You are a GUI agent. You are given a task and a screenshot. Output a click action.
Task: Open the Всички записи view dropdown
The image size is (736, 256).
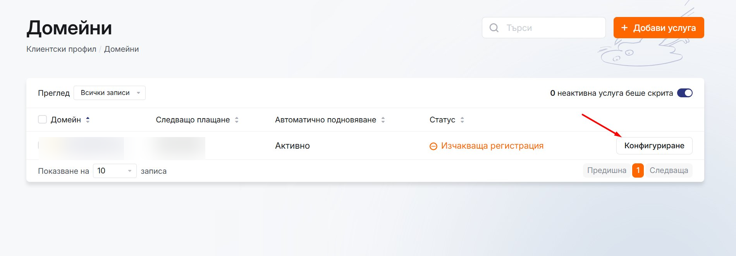click(110, 93)
